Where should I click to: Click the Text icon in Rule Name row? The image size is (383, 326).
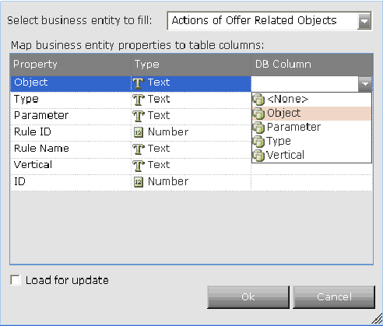(x=139, y=149)
